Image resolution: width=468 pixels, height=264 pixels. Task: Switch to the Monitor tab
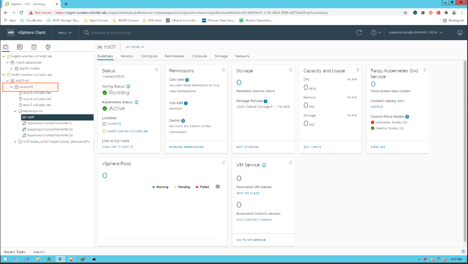click(x=127, y=56)
